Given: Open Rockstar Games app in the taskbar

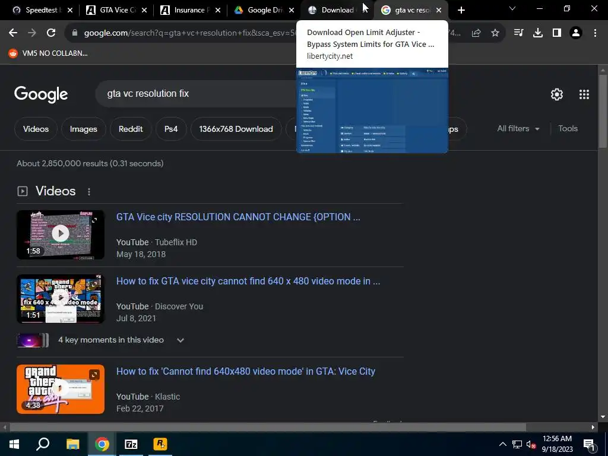Looking at the screenshot, I should click(x=160, y=444).
